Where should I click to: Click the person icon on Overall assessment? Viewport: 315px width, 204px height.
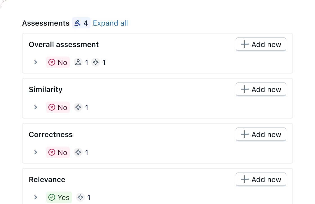pos(79,62)
